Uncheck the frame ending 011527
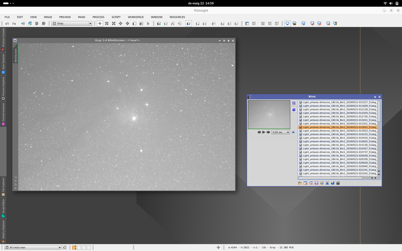 tap(301, 102)
